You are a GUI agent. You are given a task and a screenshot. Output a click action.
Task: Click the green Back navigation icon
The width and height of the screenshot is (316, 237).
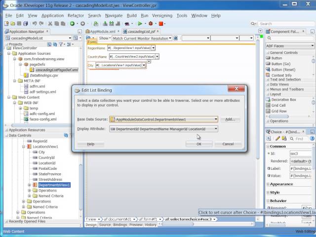tap(72, 24)
